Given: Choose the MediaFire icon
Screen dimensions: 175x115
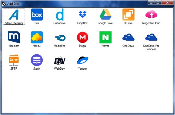Looking at the screenshot, I should coord(60,38).
